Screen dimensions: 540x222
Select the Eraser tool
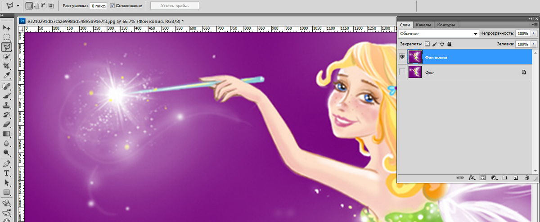[x=6, y=124]
